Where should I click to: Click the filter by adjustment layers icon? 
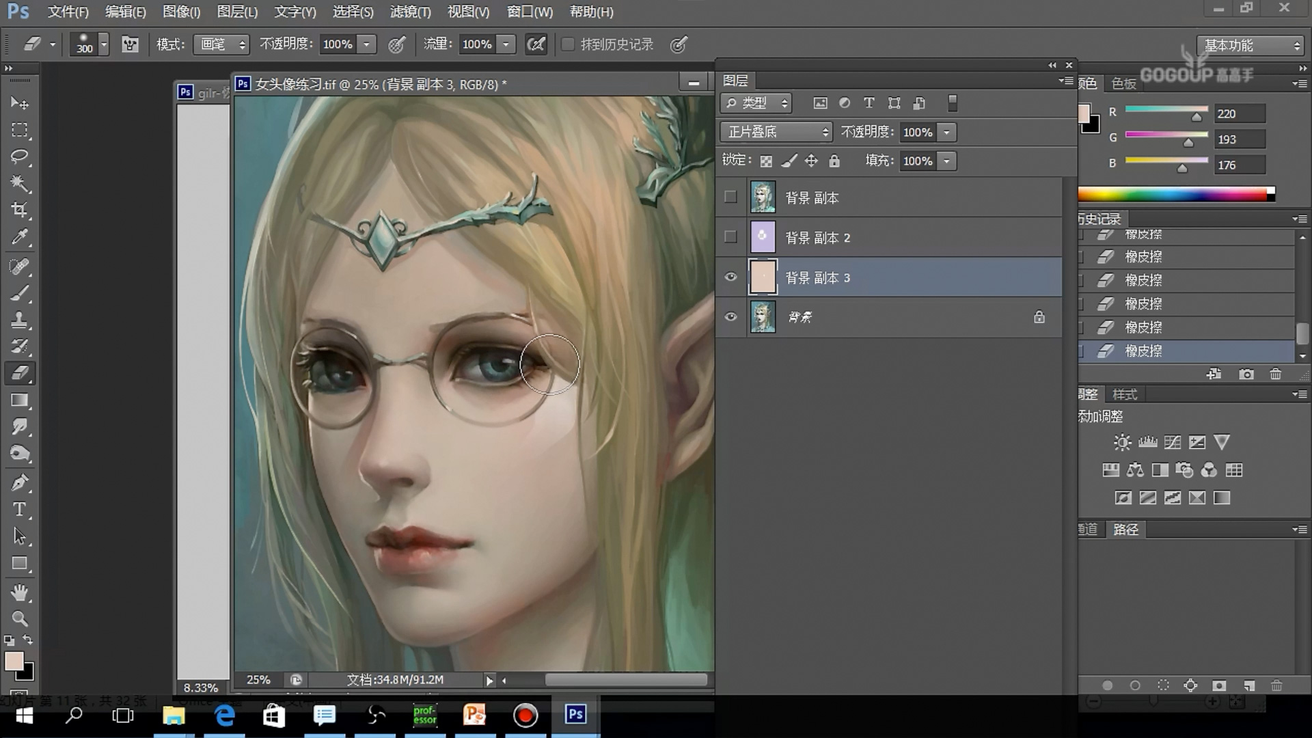coord(845,103)
